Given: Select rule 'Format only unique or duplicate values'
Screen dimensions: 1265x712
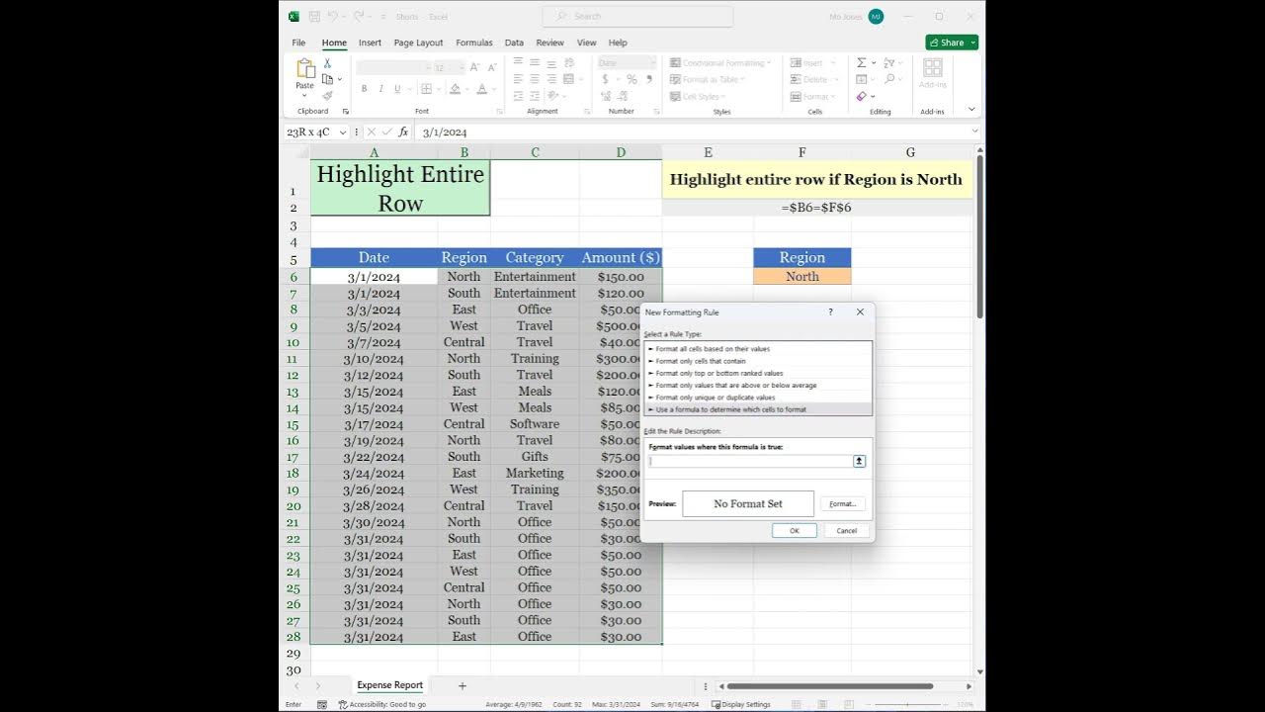Looking at the screenshot, I should click(x=759, y=397).
